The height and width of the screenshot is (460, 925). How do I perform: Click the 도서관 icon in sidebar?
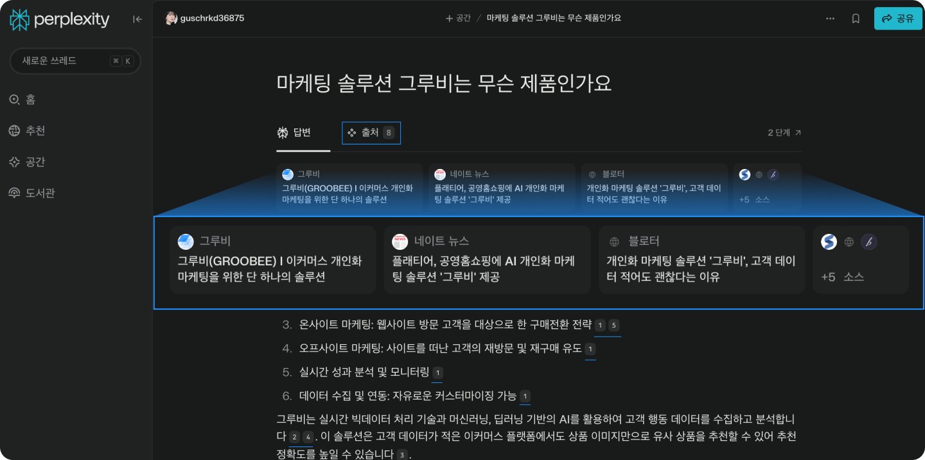pos(14,193)
